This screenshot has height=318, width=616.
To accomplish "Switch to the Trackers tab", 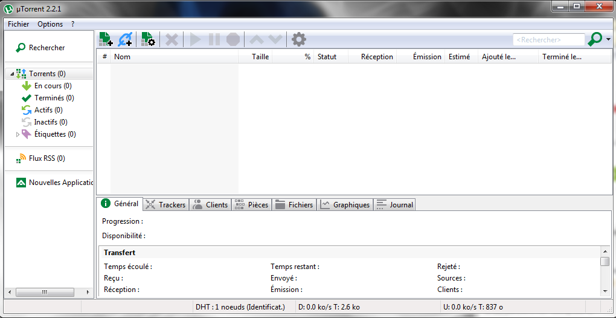I will [166, 205].
